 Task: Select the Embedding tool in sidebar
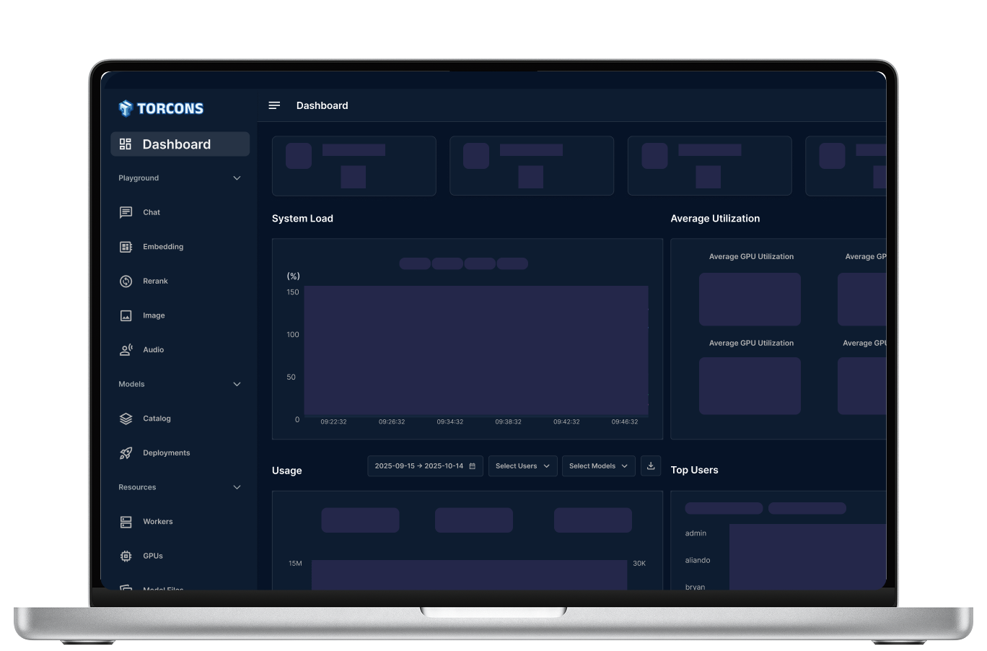(x=162, y=246)
